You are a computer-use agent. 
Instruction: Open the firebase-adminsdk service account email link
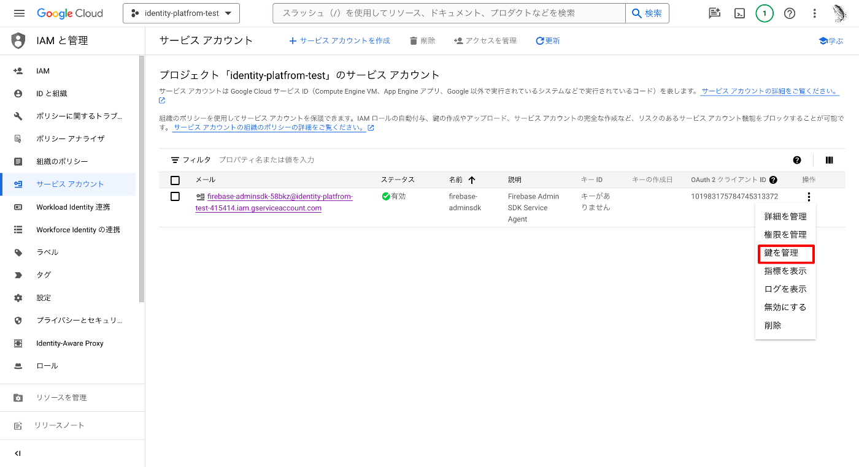pyautogui.click(x=274, y=202)
